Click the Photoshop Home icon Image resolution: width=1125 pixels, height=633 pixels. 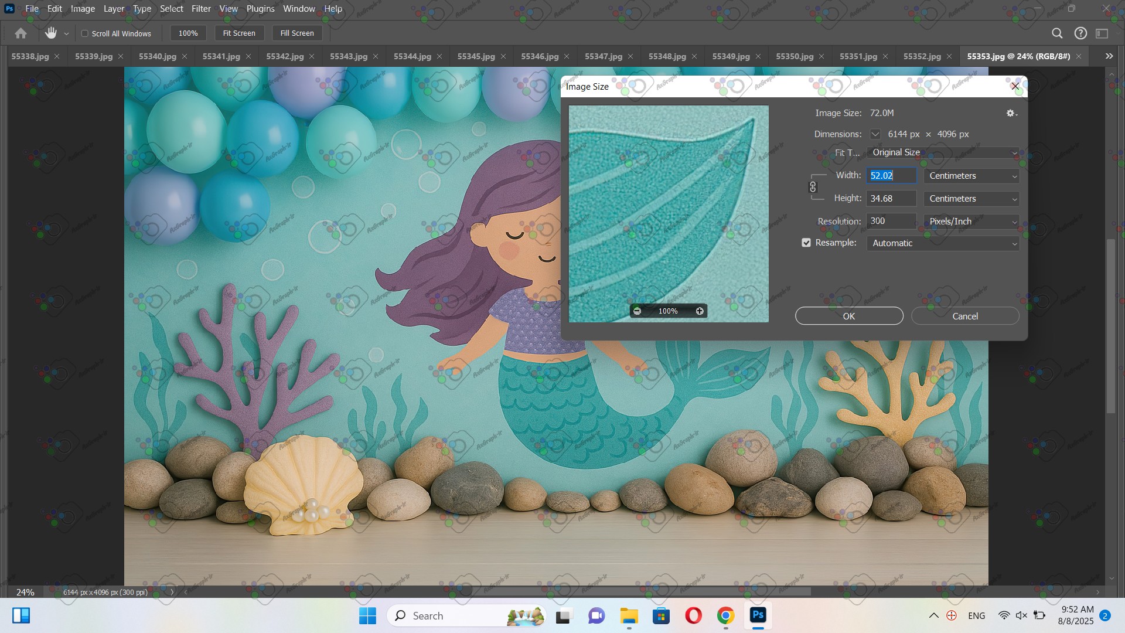tap(21, 33)
